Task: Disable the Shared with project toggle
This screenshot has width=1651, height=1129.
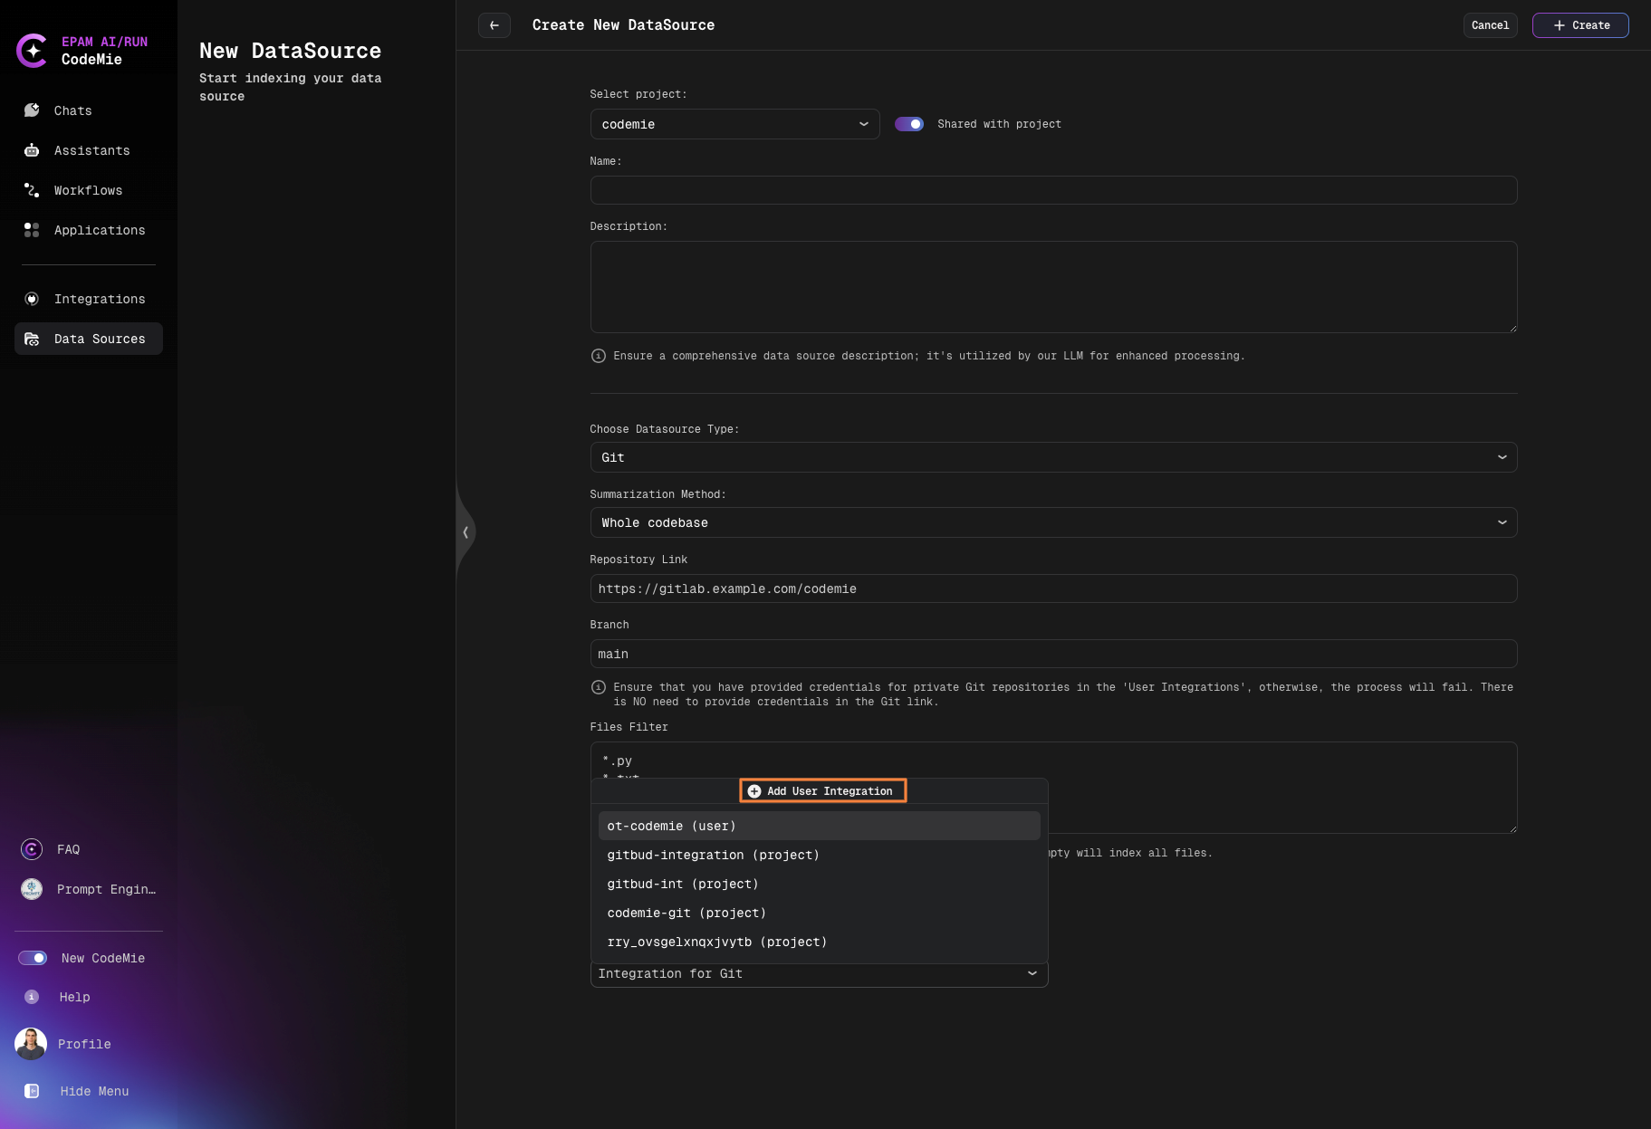Action: (908, 124)
